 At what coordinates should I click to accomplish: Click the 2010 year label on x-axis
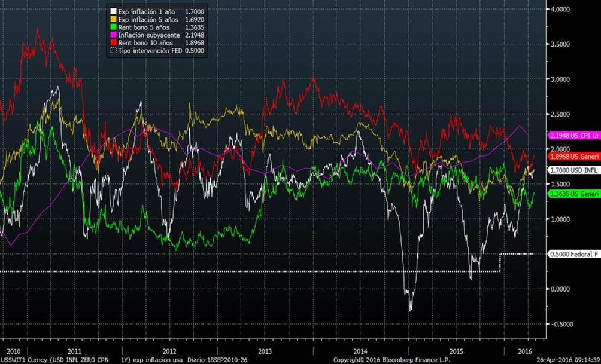[14, 351]
